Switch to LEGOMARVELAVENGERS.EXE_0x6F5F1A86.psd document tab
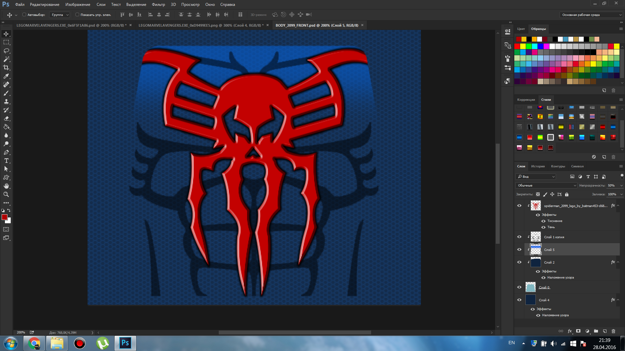The height and width of the screenshot is (351, 625). [71, 25]
